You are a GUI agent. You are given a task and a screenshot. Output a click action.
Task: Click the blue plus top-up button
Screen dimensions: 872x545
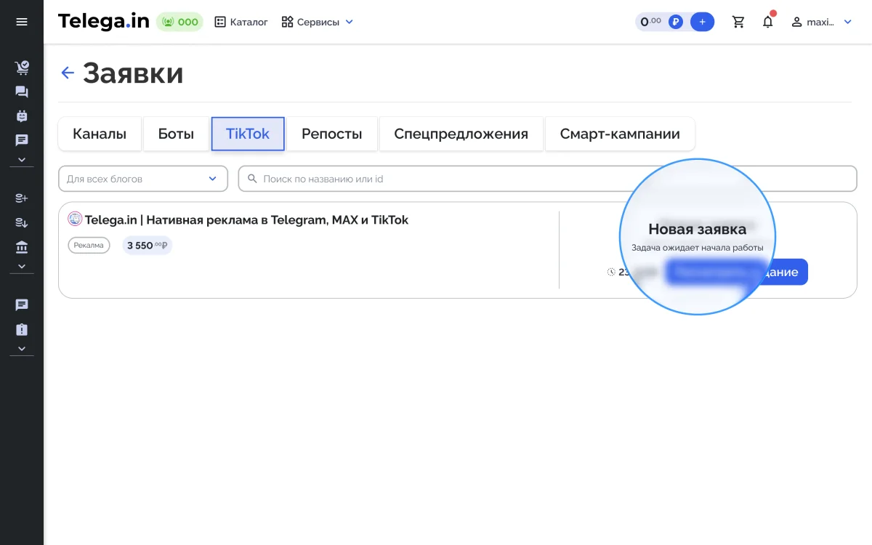[x=702, y=22]
